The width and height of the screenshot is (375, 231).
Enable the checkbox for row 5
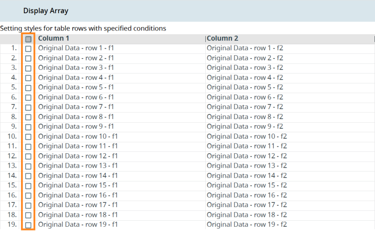pos(28,88)
